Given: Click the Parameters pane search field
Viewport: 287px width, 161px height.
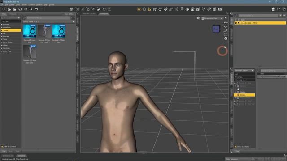Looking at the screenshot, I should [x=273, y=71].
